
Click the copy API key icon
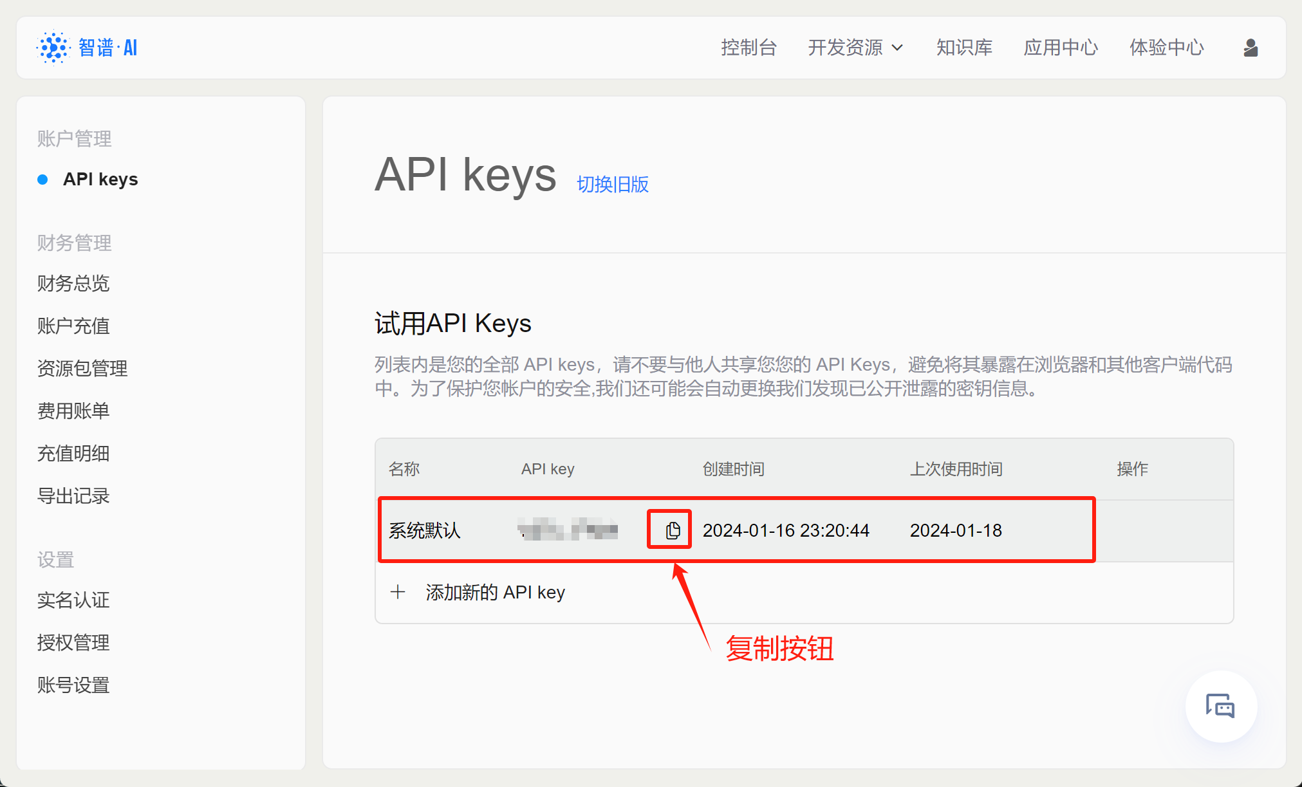tap(673, 530)
